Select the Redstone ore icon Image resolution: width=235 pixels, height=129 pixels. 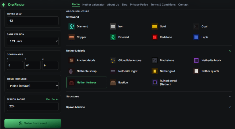point(155,37)
